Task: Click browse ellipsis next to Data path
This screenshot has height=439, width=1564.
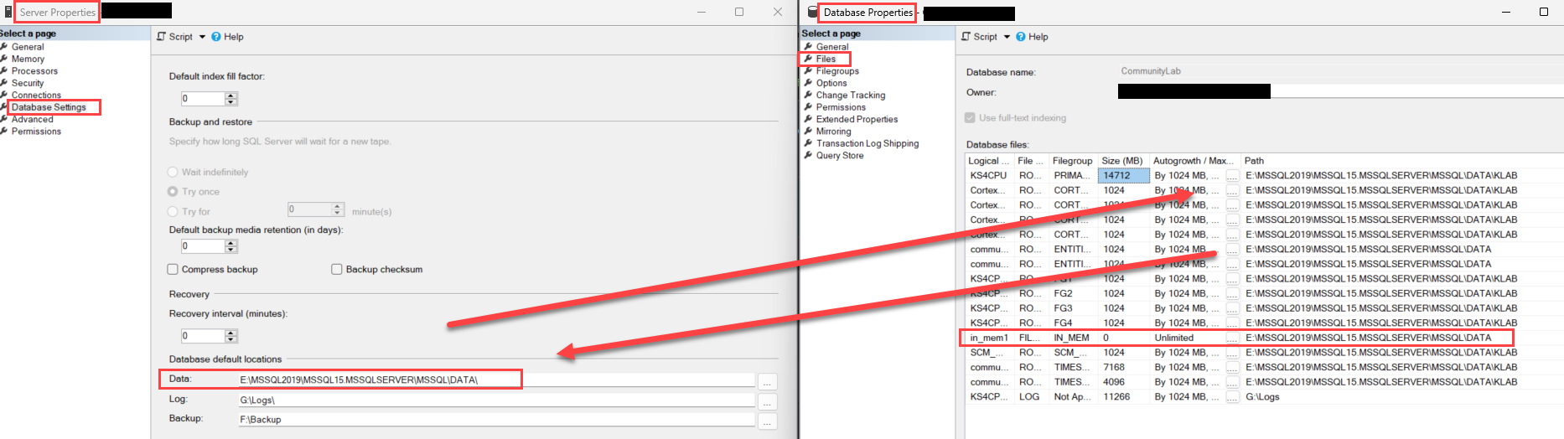Action: (x=767, y=381)
